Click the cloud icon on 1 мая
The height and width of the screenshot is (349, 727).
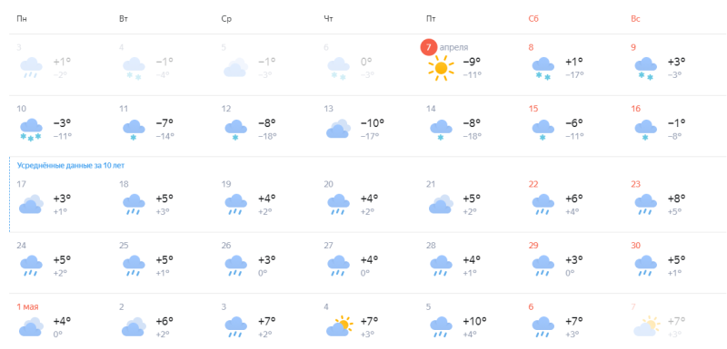click(x=31, y=326)
